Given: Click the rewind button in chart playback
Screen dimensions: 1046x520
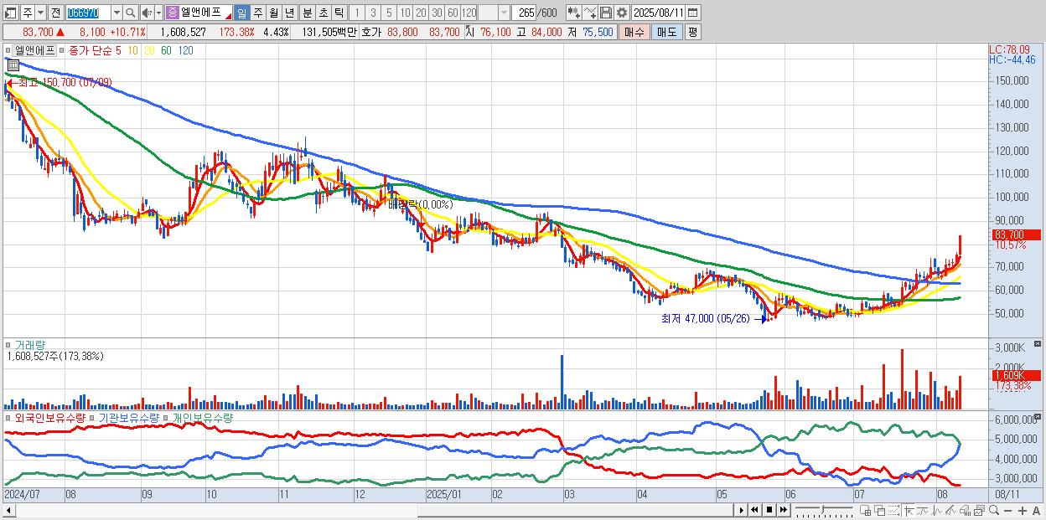Looking at the screenshot, I should [x=754, y=510].
